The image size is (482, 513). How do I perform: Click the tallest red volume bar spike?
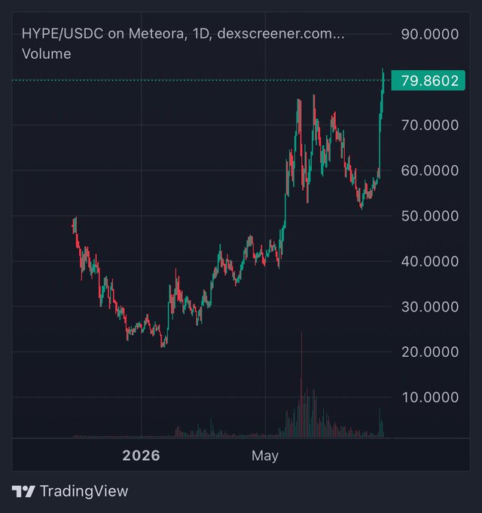click(301, 385)
